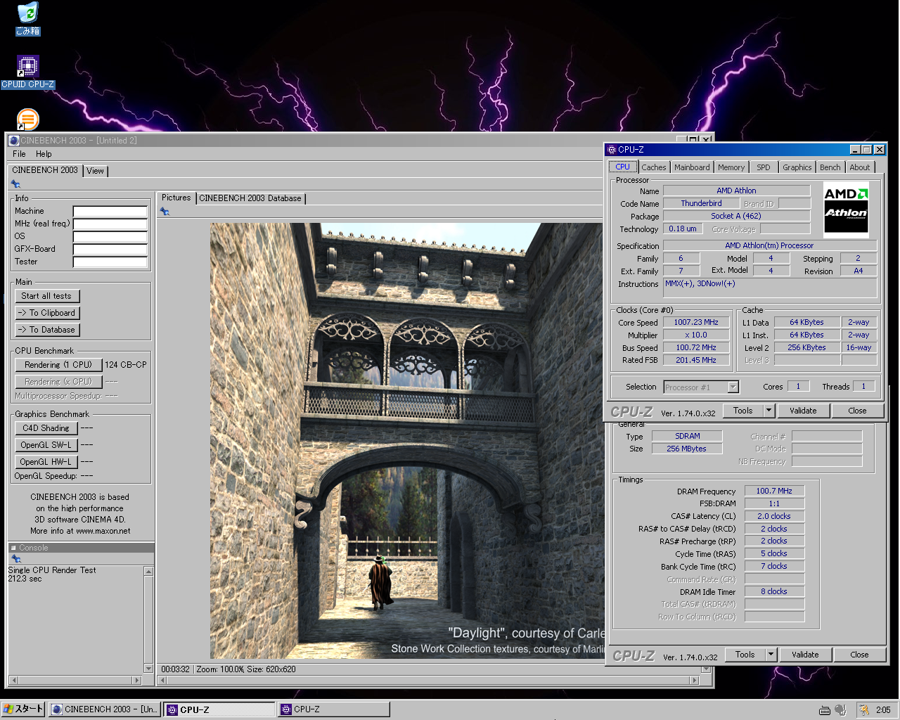Open the Memory tab in front CPU-Z window
This screenshot has width=900, height=720.
(731, 167)
